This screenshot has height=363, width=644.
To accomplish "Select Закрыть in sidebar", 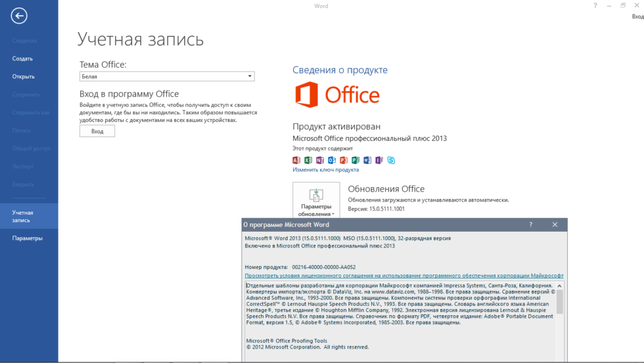I will pos(23,185).
